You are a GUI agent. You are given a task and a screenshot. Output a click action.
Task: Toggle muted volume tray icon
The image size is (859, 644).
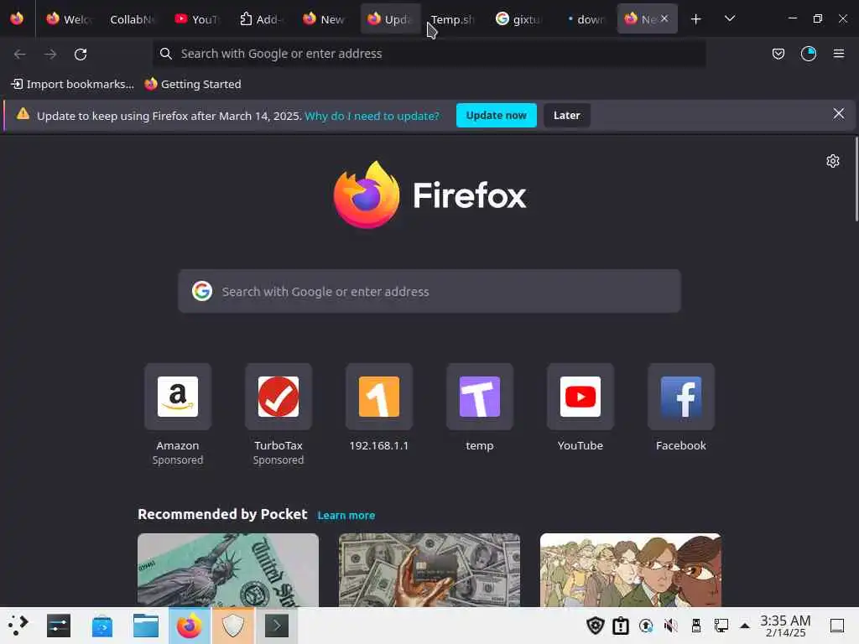click(670, 626)
